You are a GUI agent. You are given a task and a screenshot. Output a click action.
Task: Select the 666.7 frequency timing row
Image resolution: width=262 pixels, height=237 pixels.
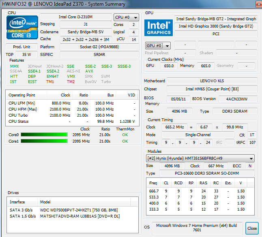(200, 191)
